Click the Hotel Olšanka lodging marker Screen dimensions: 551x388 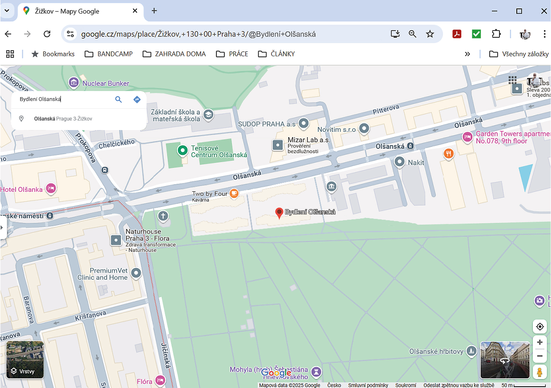pyautogui.click(x=51, y=189)
